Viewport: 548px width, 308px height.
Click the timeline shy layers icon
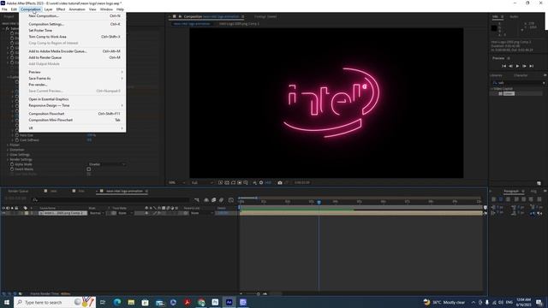[206, 200]
